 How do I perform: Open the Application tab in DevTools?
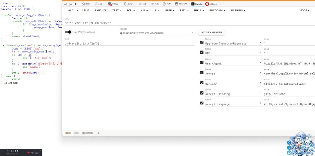[182, 4]
